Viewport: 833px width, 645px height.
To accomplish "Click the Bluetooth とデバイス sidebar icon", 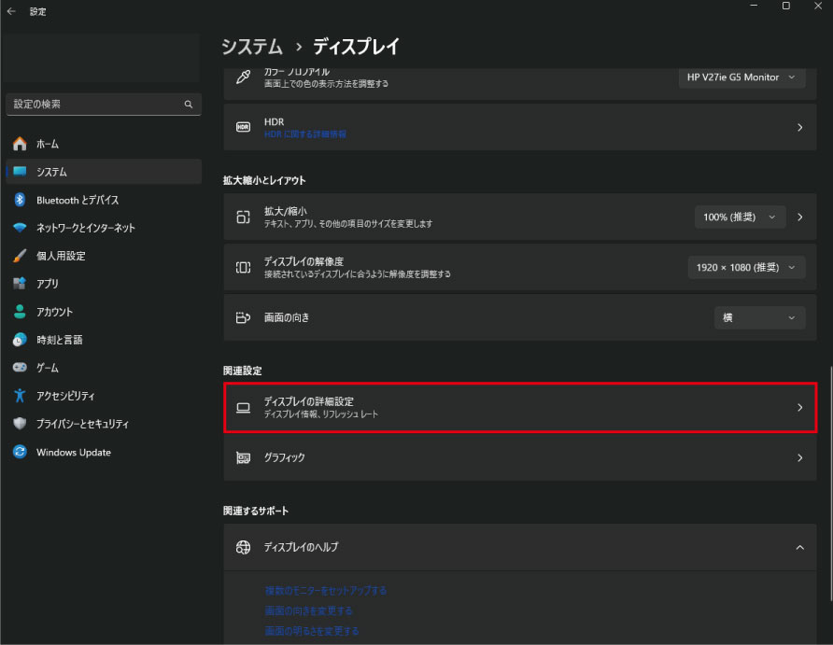I will [x=20, y=200].
